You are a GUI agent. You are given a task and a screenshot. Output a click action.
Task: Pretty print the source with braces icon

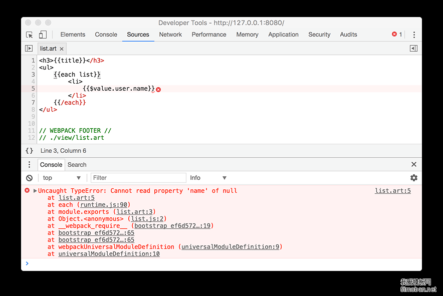click(30, 151)
